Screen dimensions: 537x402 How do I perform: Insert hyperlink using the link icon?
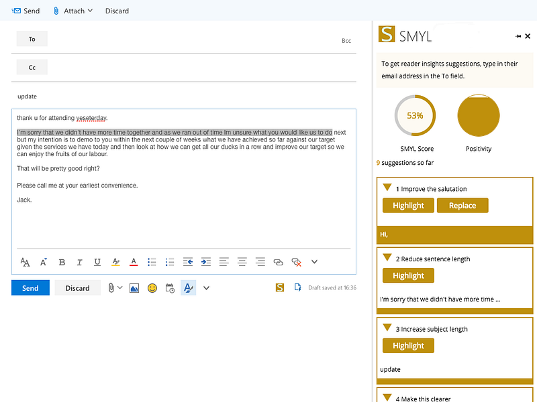tap(278, 262)
